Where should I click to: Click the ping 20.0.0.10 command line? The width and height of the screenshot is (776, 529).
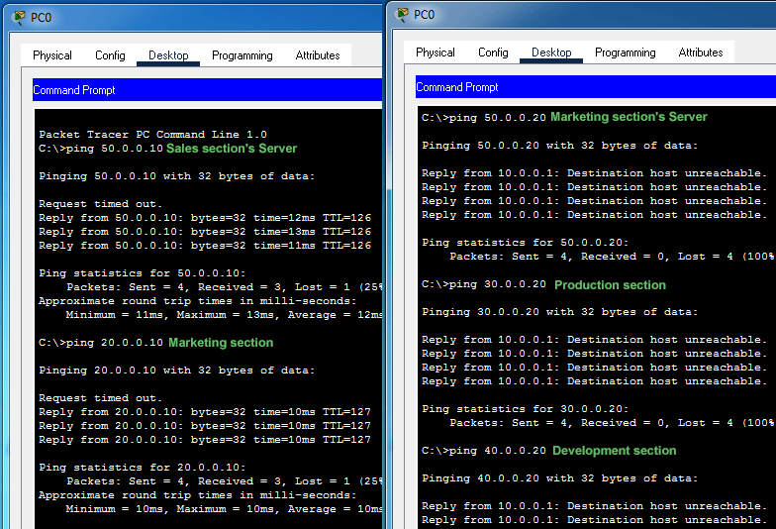[x=101, y=343]
